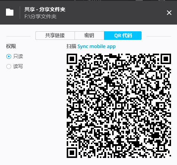The image size is (177, 165).
Task: Click the 权限 section heading
Action: (11, 46)
